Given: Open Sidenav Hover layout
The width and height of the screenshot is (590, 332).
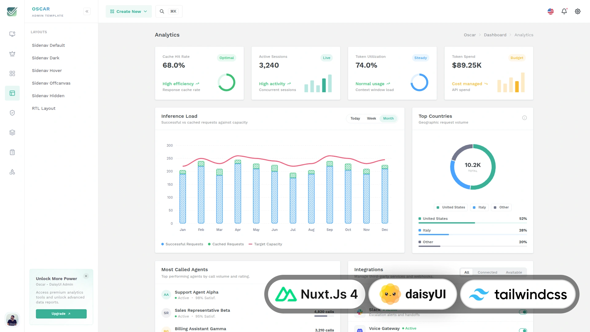Looking at the screenshot, I should [47, 70].
